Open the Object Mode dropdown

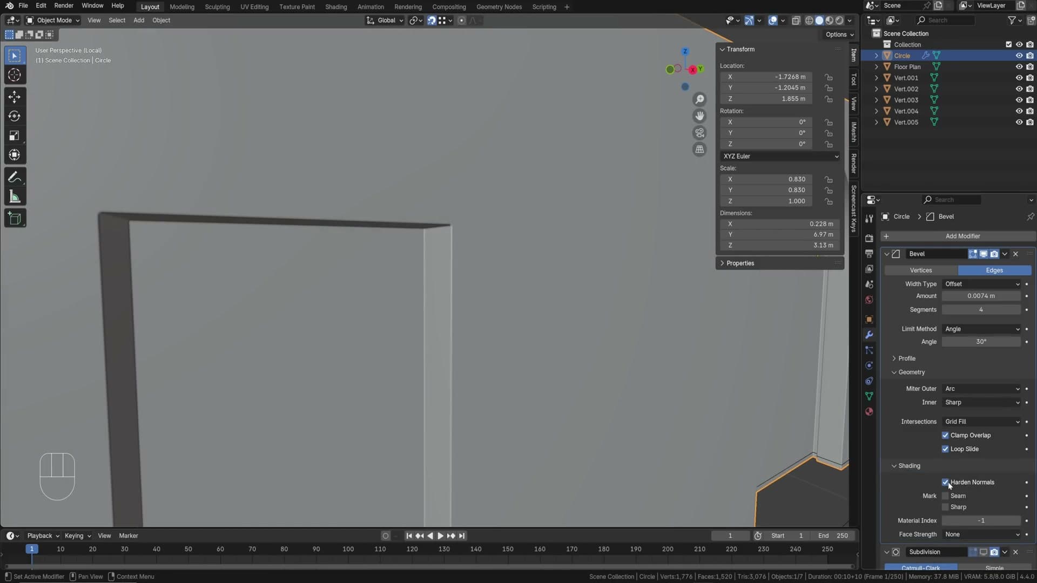[x=53, y=21]
